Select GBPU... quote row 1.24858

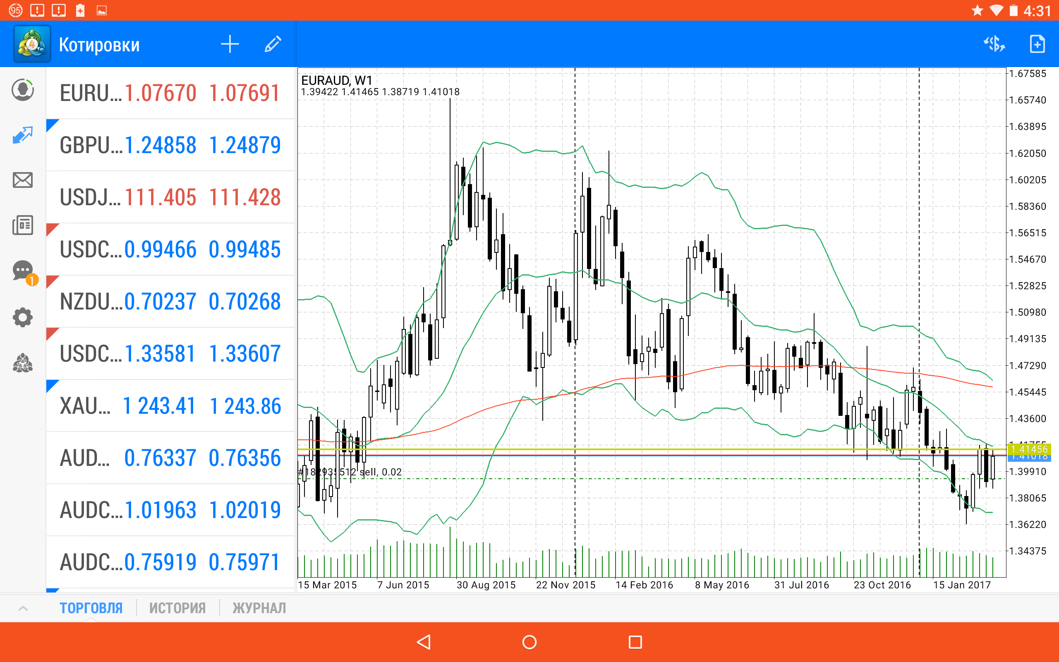click(170, 145)
